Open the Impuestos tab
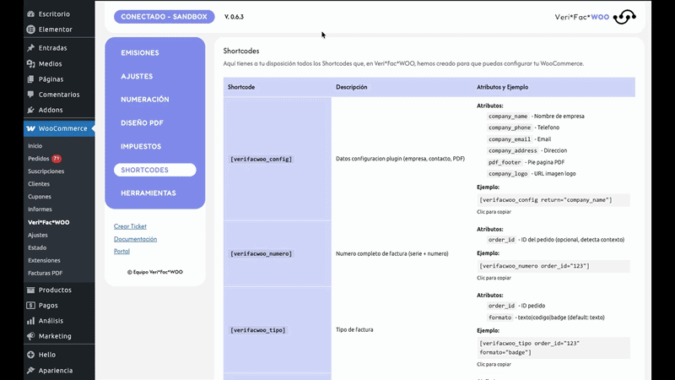 (x=141, y=146)
